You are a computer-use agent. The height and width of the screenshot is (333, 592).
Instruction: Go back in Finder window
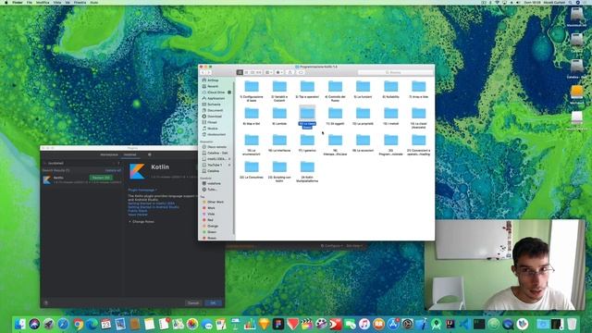click(x=203, y=72)
